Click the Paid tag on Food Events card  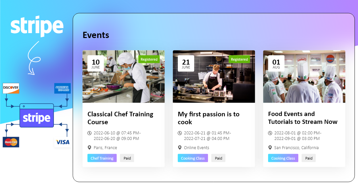[309, 158]
